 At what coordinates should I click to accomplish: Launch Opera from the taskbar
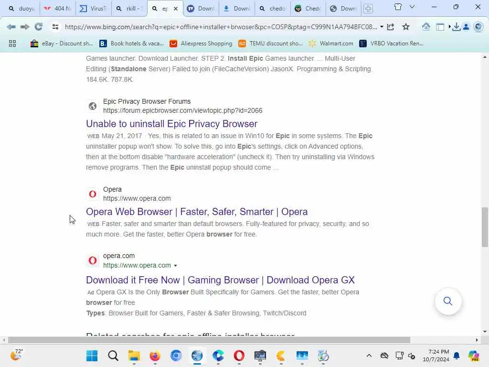(239, 356)
